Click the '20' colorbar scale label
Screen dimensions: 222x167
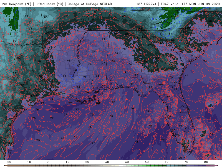point(87,162)
